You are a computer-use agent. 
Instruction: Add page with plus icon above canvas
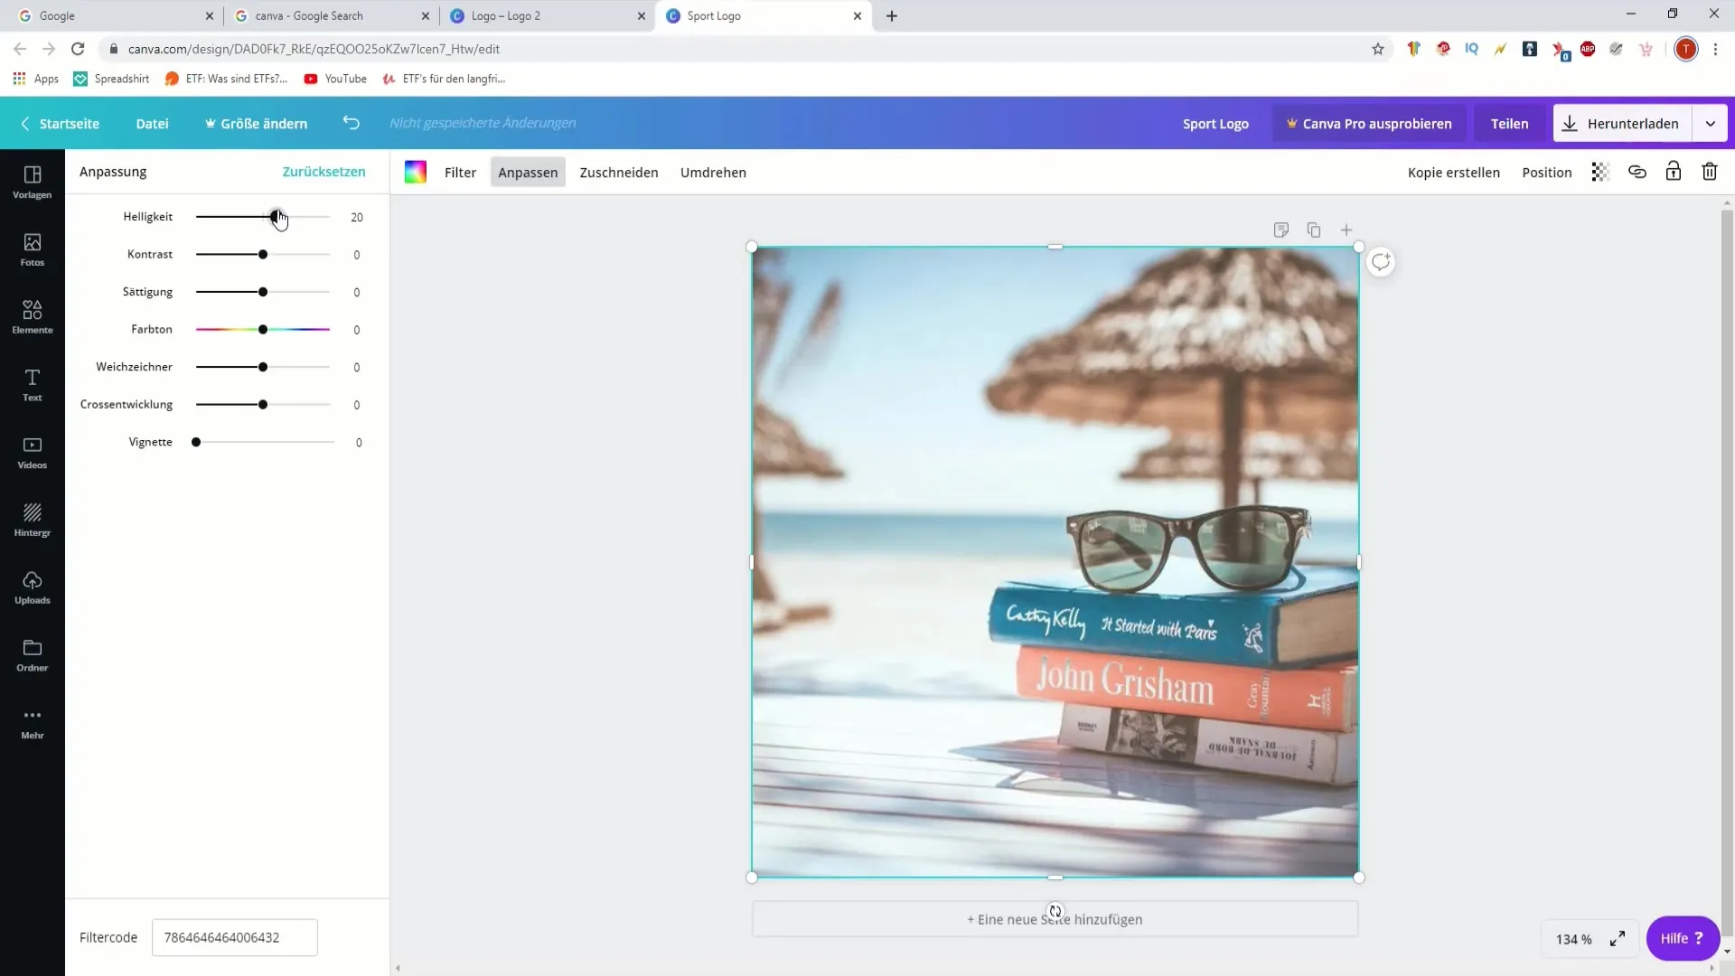[x=1346, y=230]
